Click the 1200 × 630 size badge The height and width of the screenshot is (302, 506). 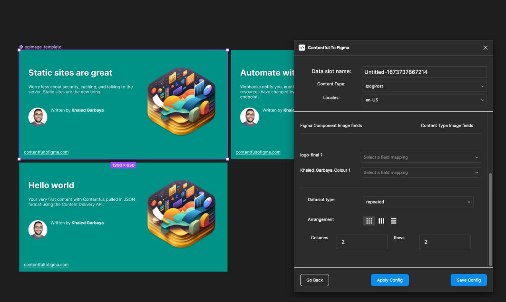[x=123, y=165]
